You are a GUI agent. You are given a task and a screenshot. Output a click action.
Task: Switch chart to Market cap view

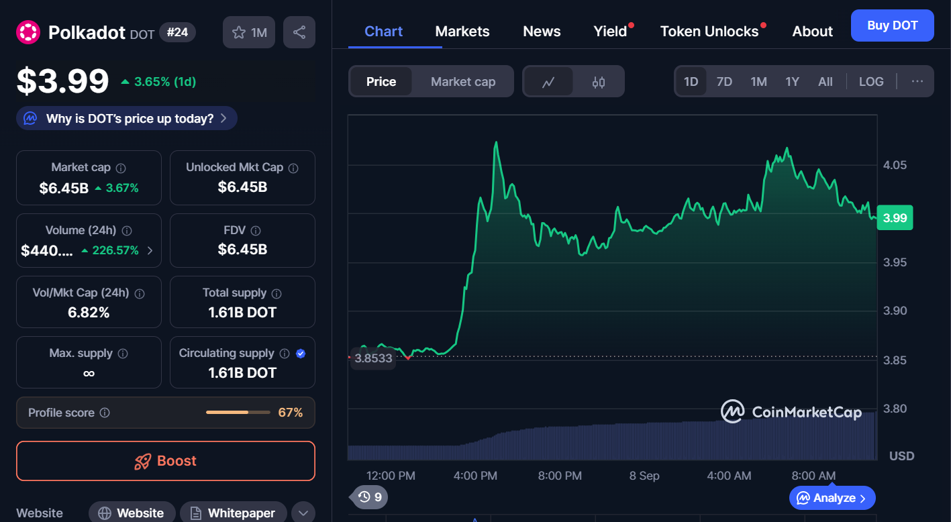coord(463,82)
